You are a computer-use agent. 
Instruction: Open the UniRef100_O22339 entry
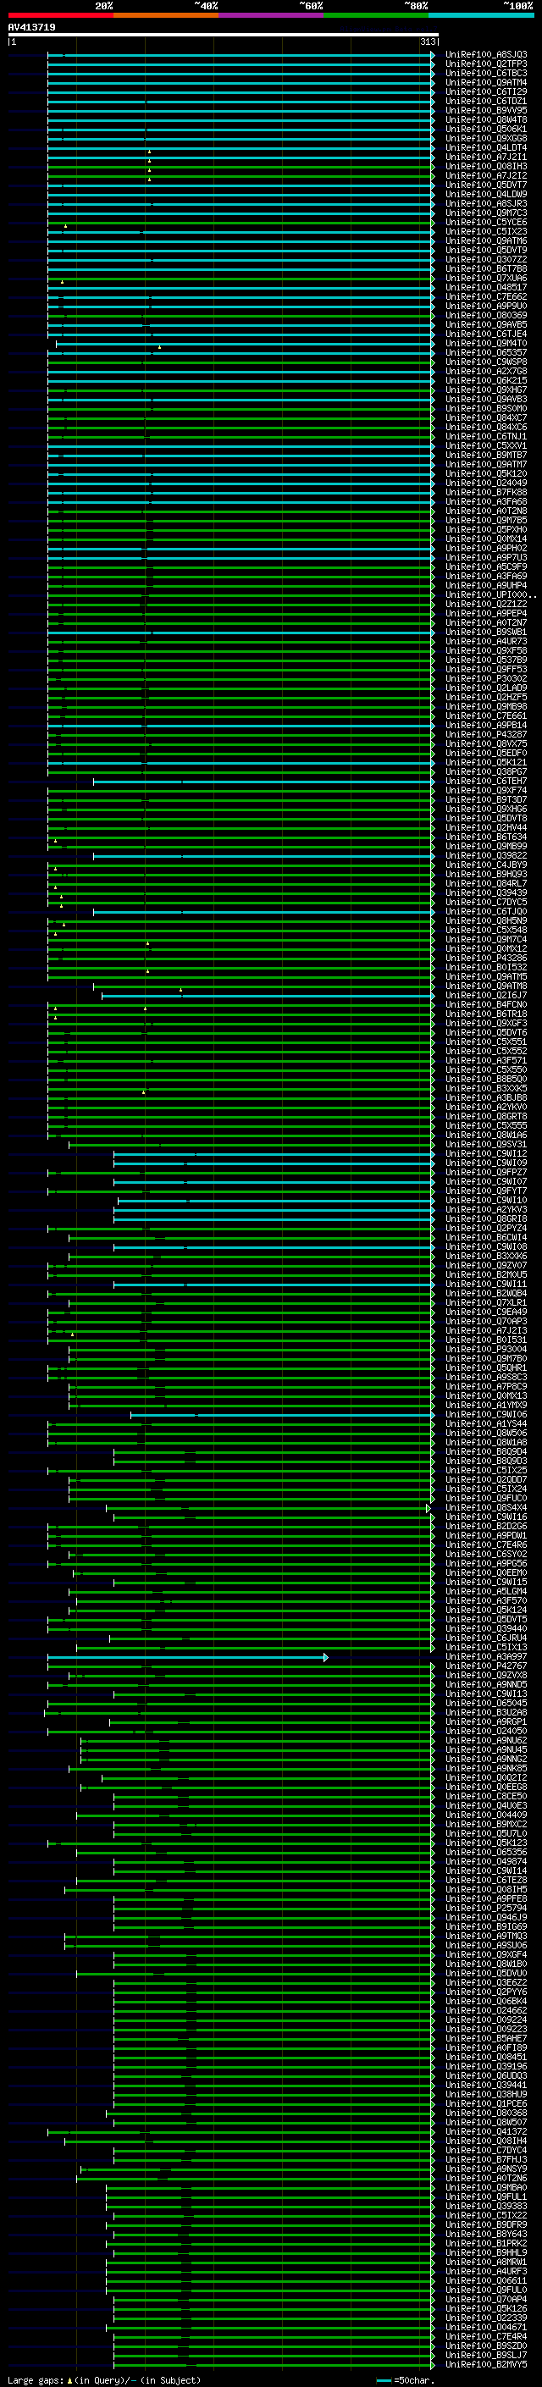click(486, 2318)
